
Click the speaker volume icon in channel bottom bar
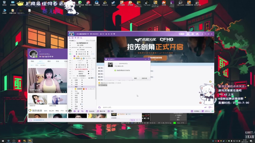pos(75,111)
